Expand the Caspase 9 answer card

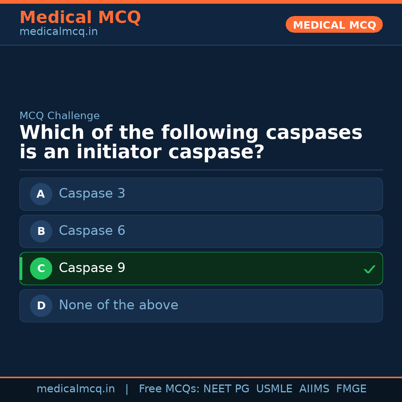[201, 268]
